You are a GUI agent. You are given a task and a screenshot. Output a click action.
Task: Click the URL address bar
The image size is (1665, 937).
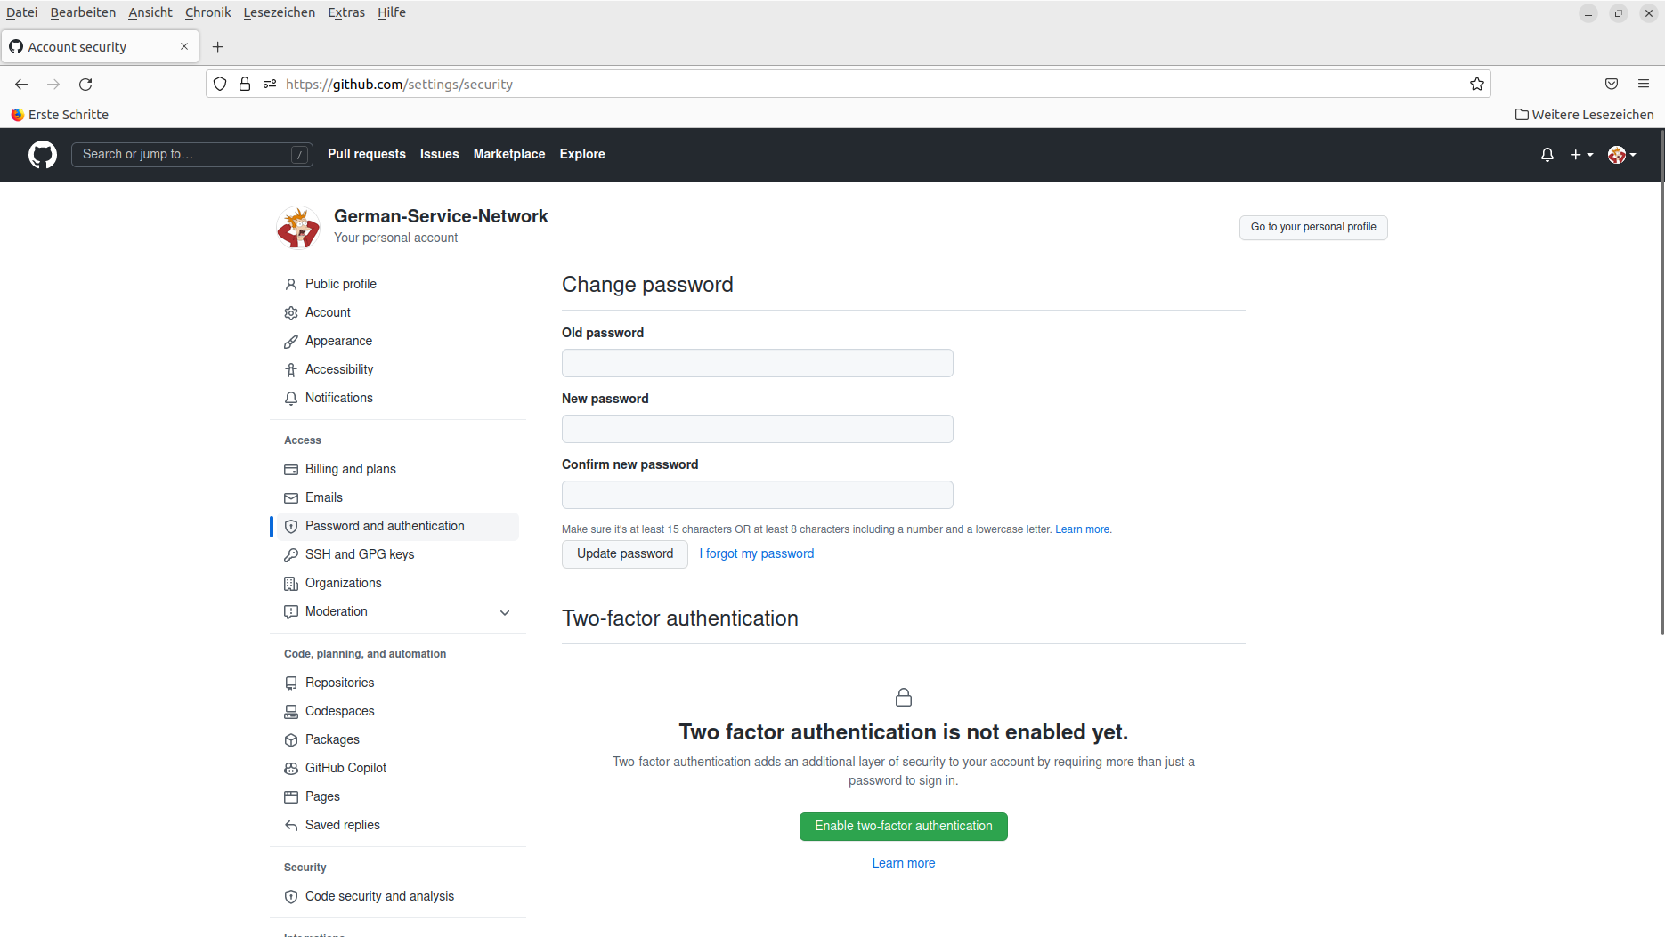click(x=848, y=85)
